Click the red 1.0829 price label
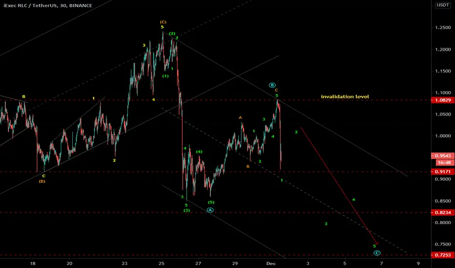455x268 pixels. tap(443, 100)
